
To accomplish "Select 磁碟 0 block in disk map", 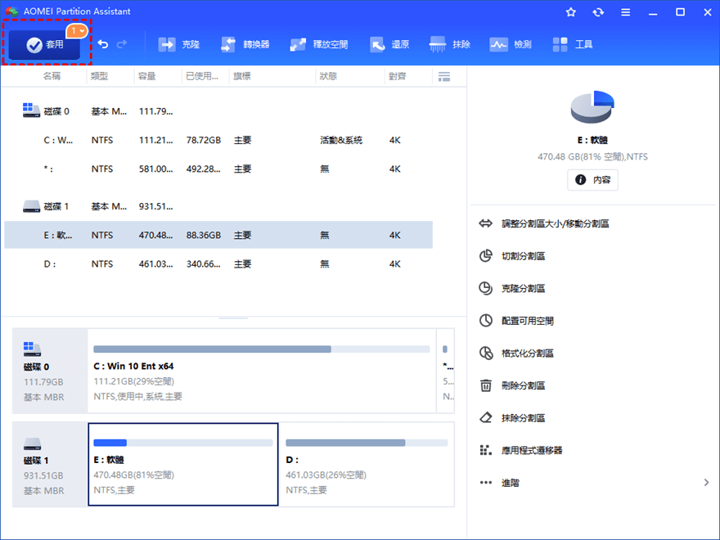I will tap(50, 371).
